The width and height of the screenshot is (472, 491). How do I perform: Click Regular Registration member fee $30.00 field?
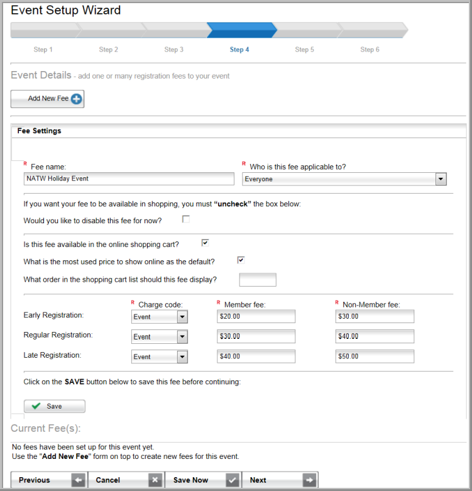click(256, 336)
